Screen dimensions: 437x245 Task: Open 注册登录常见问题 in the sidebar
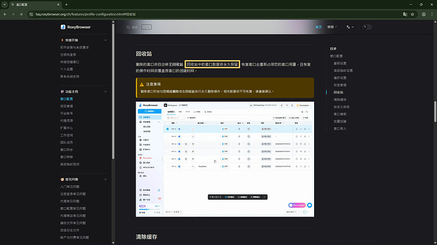click(73, 194)
